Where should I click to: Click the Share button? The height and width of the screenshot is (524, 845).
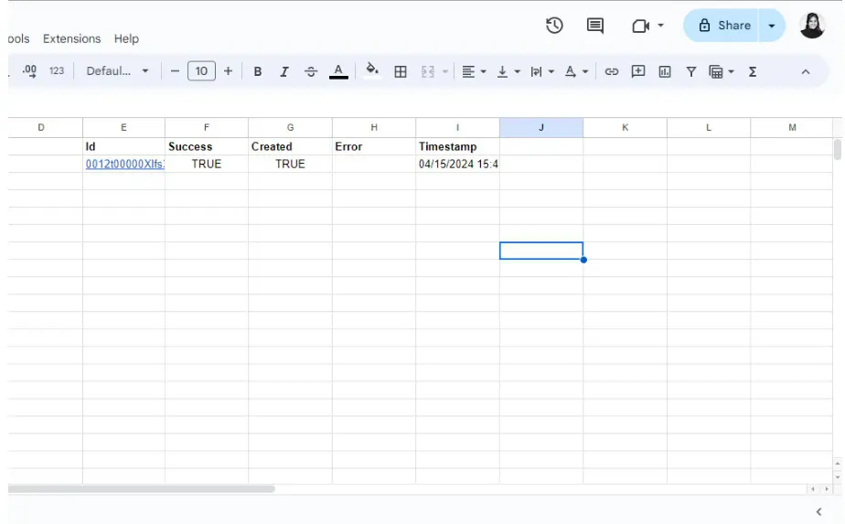724,26
